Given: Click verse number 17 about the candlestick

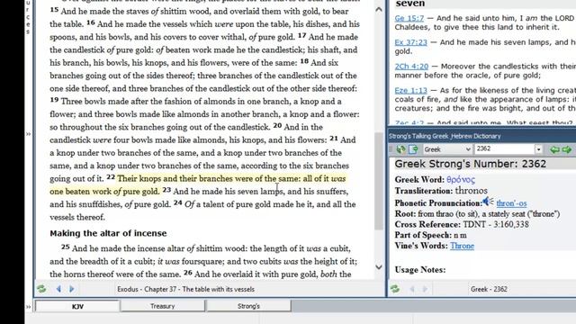Looking at the screenshot, I should tap(302, 36).
